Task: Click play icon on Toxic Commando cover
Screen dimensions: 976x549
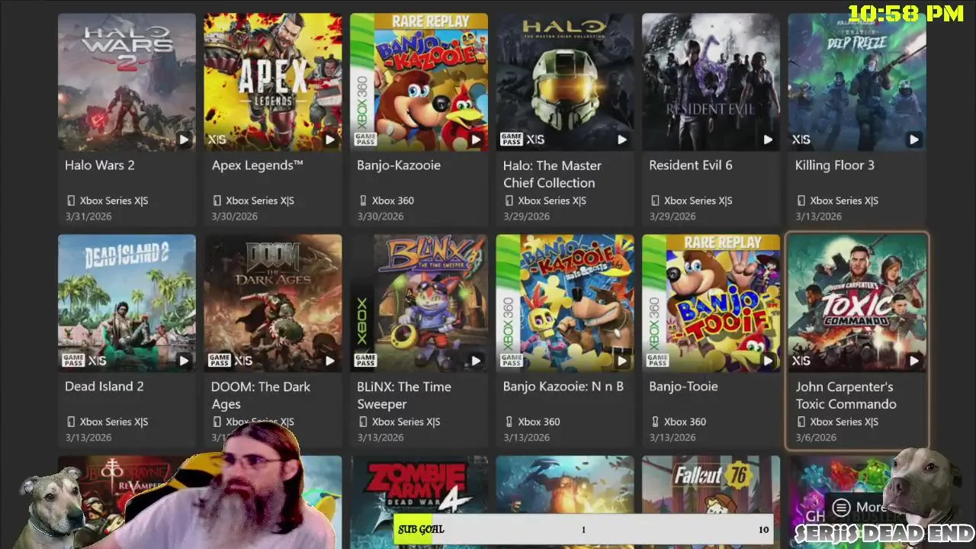Action: point(913,361)
